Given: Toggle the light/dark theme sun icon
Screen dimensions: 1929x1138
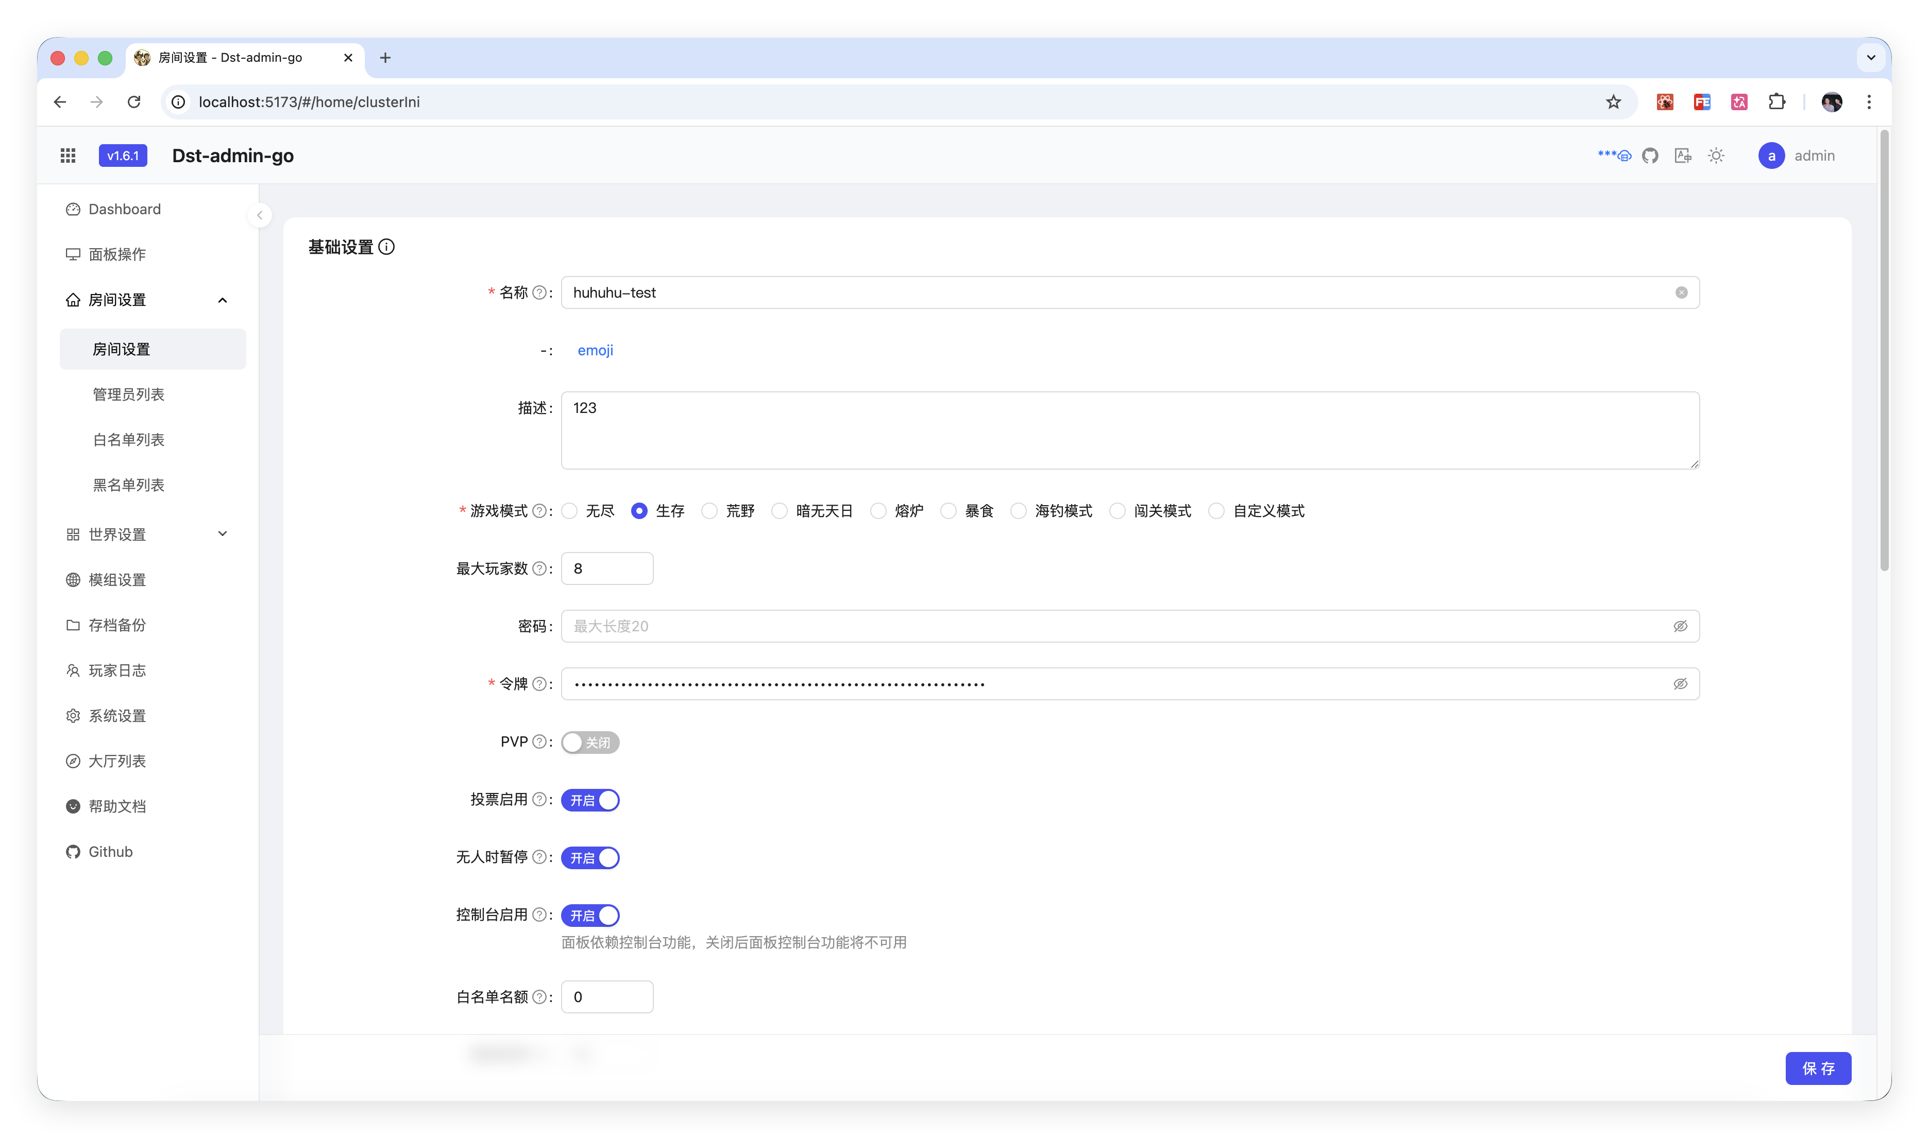Looking at the screenshot, I should point(1716,156).
